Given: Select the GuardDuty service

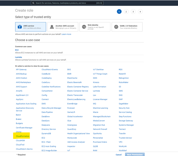Looking at the screenshot, I should click(72, 129).
